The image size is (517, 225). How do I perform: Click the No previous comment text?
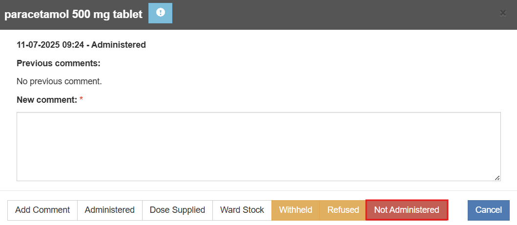[59, 81]
